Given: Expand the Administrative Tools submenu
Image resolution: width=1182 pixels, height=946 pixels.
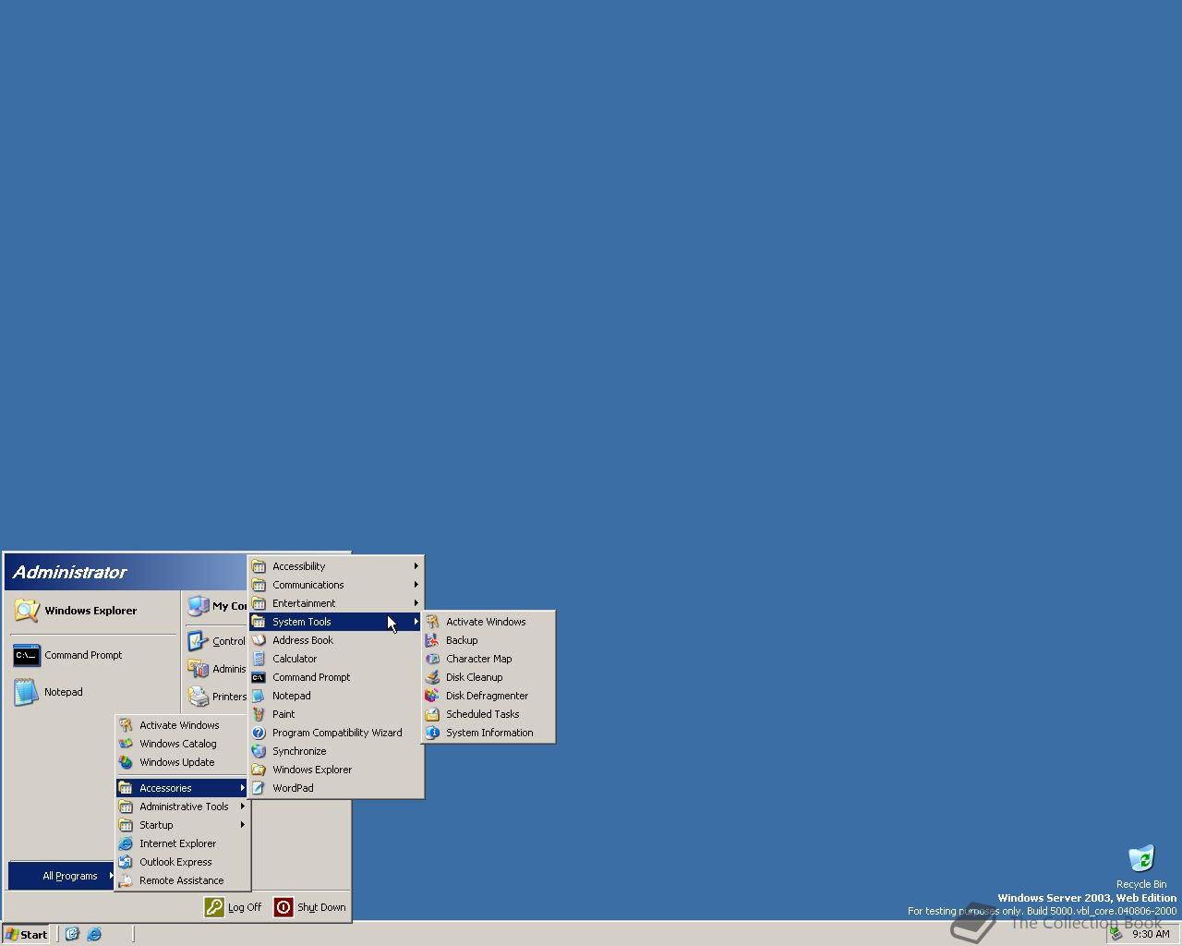Looking at the screenshot, I should tap(183, 807).
